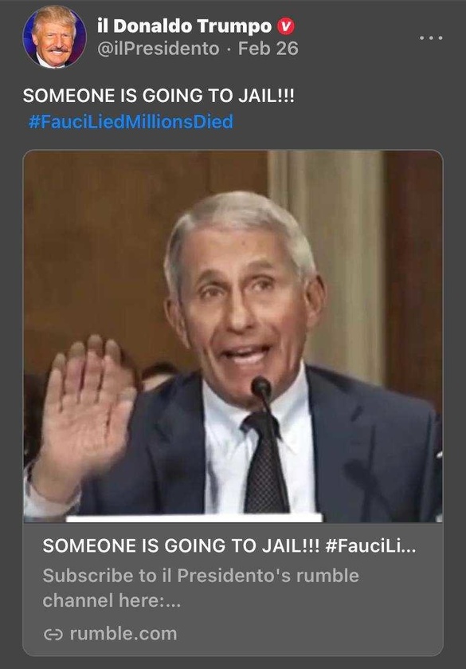Follow the #FauciLiedMillionsDied hashtag
The width and height of the screenshot is (466, 669).
(131, 121)
